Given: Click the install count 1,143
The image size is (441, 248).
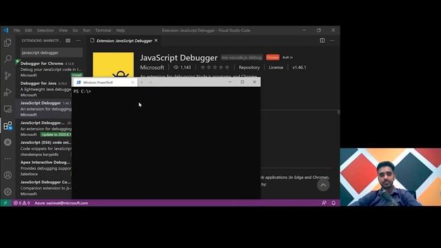Looking at the screenshot, I should click(x=182, y=68).
